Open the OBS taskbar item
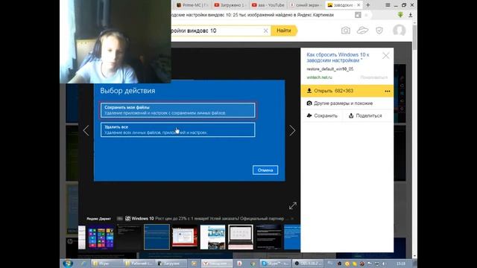The image size is (477, 268). point(308,264)
